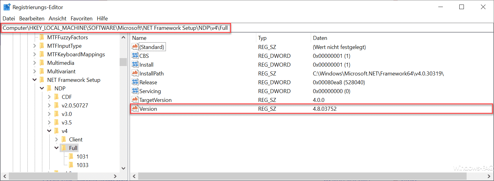The image size is (494, 181).
Task: Open the Favoriten menu
Action: click(x=82, y=19)
